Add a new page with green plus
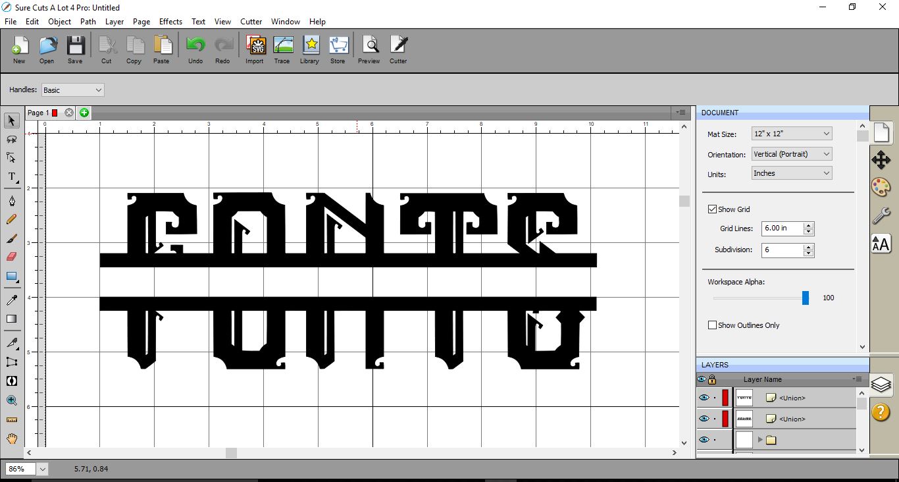 pyautogui.click(x=84, y=113)
